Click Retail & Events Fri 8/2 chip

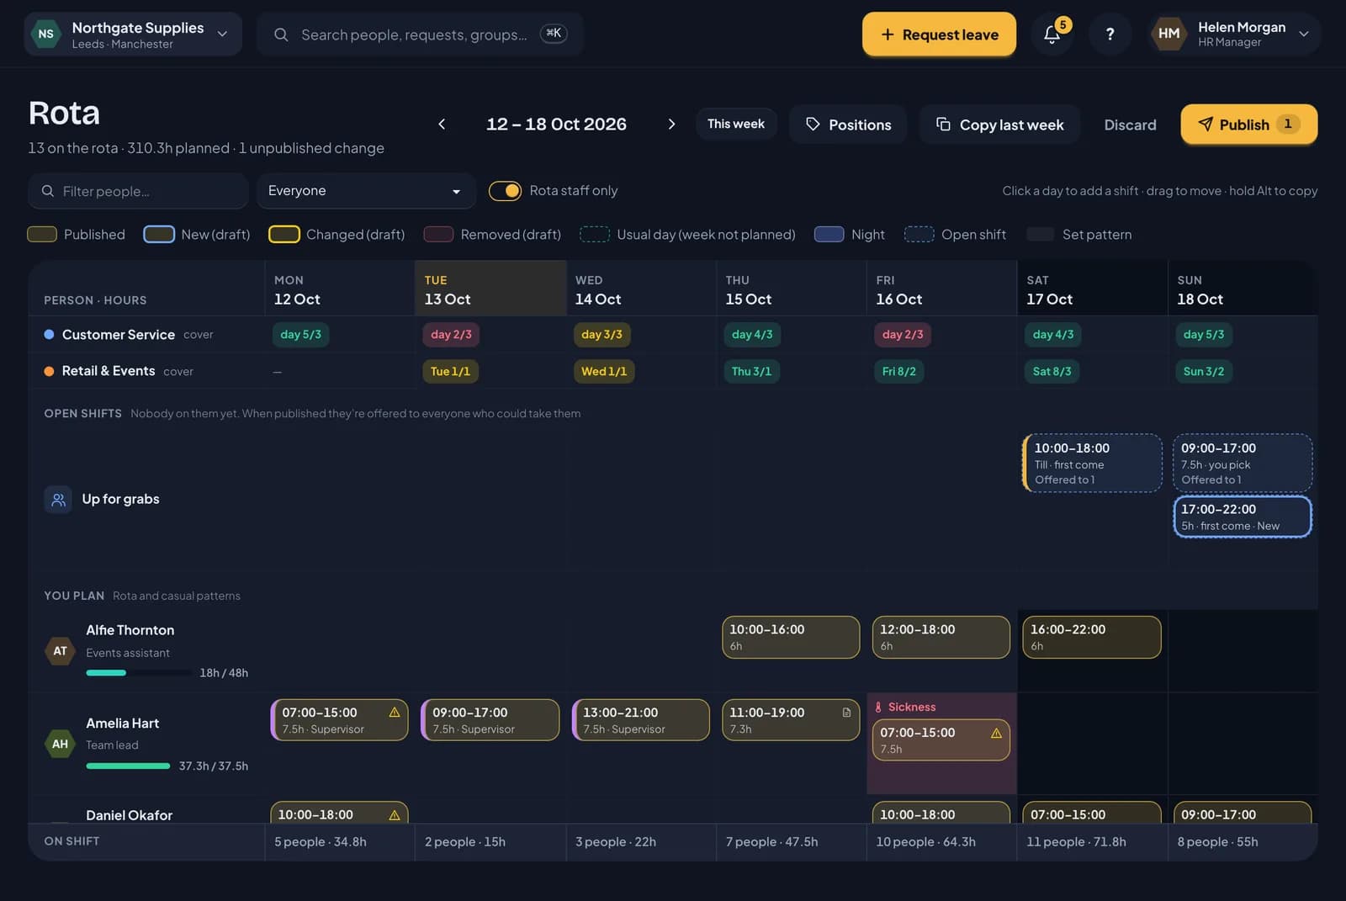(x=898, y=371)
